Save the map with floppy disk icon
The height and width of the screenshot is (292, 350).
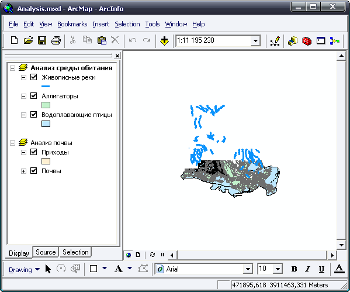click(42, 40)
